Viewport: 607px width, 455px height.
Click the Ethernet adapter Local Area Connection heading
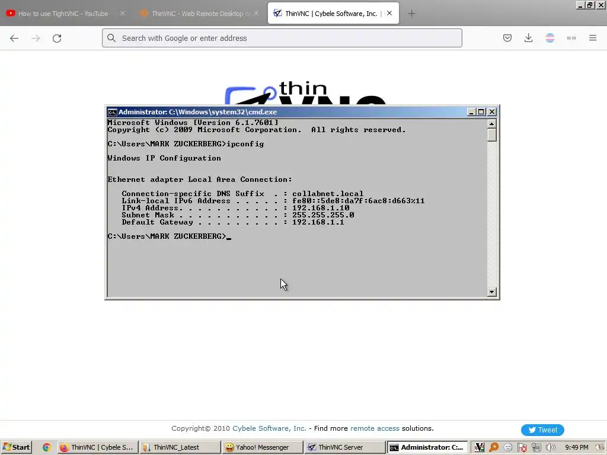click(200, 180)
